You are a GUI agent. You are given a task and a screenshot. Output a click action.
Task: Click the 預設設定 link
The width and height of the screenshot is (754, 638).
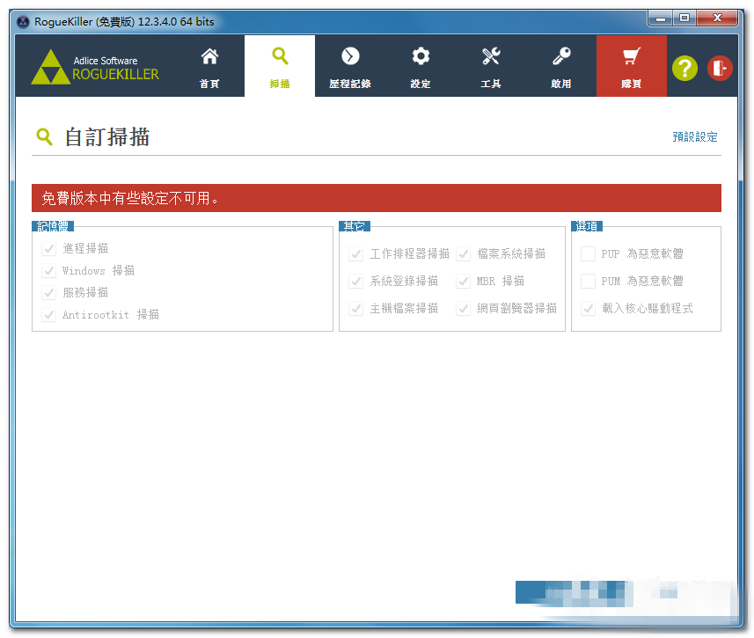coord(694,137)
